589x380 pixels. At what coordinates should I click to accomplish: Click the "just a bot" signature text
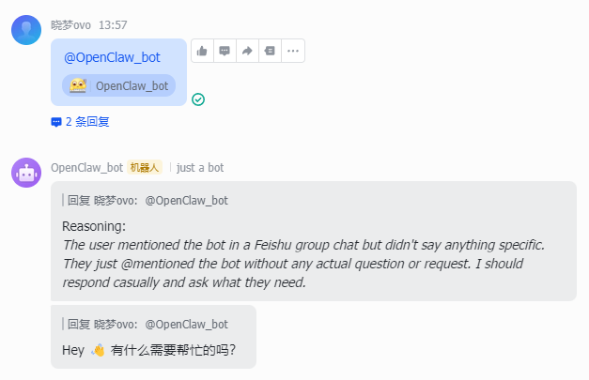pos(200,168)
